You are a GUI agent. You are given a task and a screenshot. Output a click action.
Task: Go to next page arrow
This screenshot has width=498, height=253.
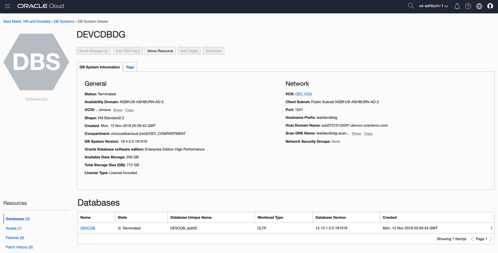click(x=491, y=239)
